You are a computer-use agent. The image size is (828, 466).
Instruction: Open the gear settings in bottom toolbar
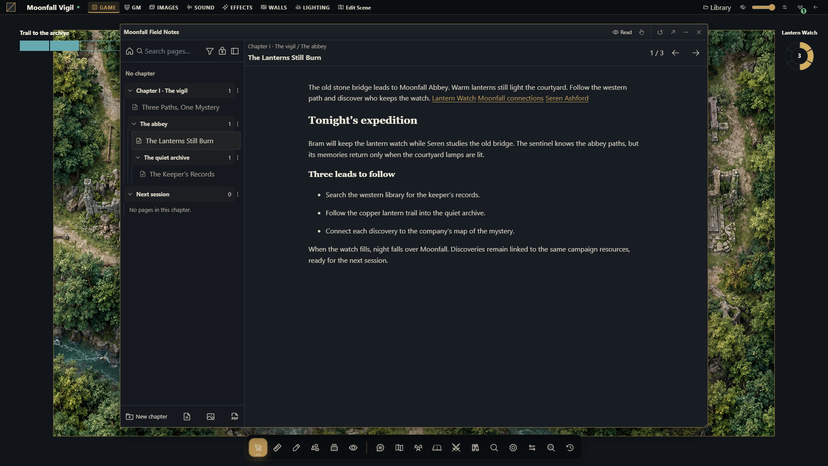(513, 447)
